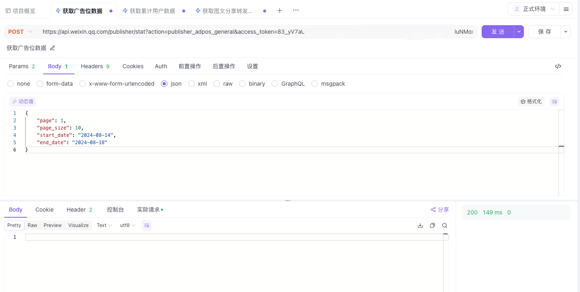Select the none body type

click(19, 84)
